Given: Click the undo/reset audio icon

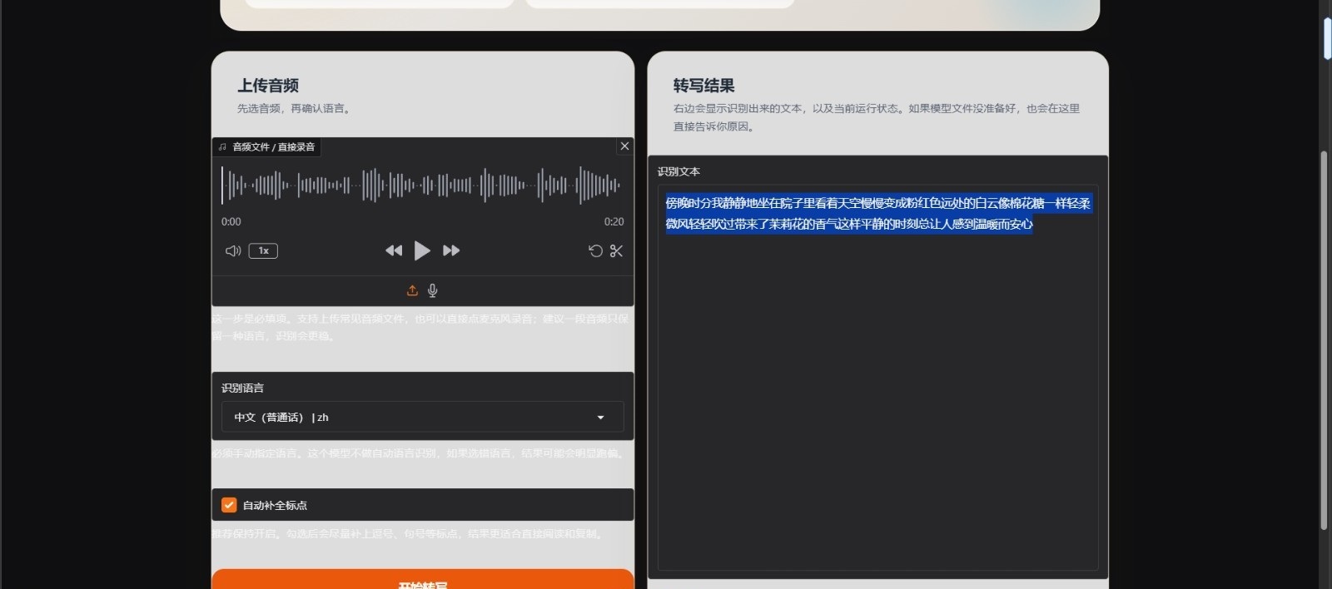Looking at the screenshot, I should [595, 250].
